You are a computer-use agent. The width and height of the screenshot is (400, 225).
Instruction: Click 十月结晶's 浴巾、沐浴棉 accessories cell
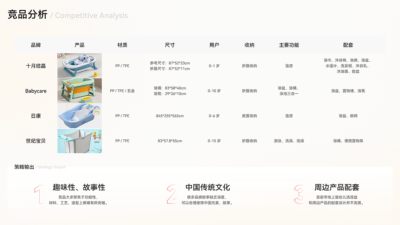(x=348, y=66)
